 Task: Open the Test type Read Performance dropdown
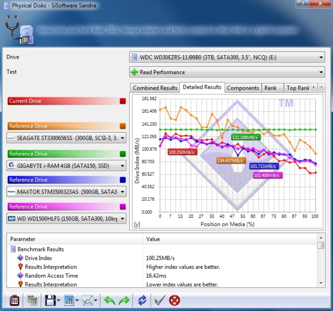click(227, 72)
